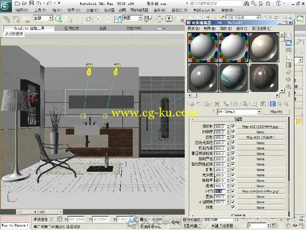The width and height of the screenshot is (306, 230).
Task: Click Assign Material to Selection icon
Action: [x=207, y=104]
